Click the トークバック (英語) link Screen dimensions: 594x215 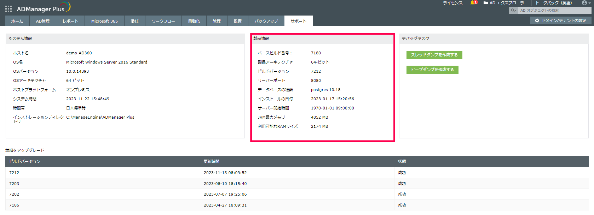(x=553, y=3)
